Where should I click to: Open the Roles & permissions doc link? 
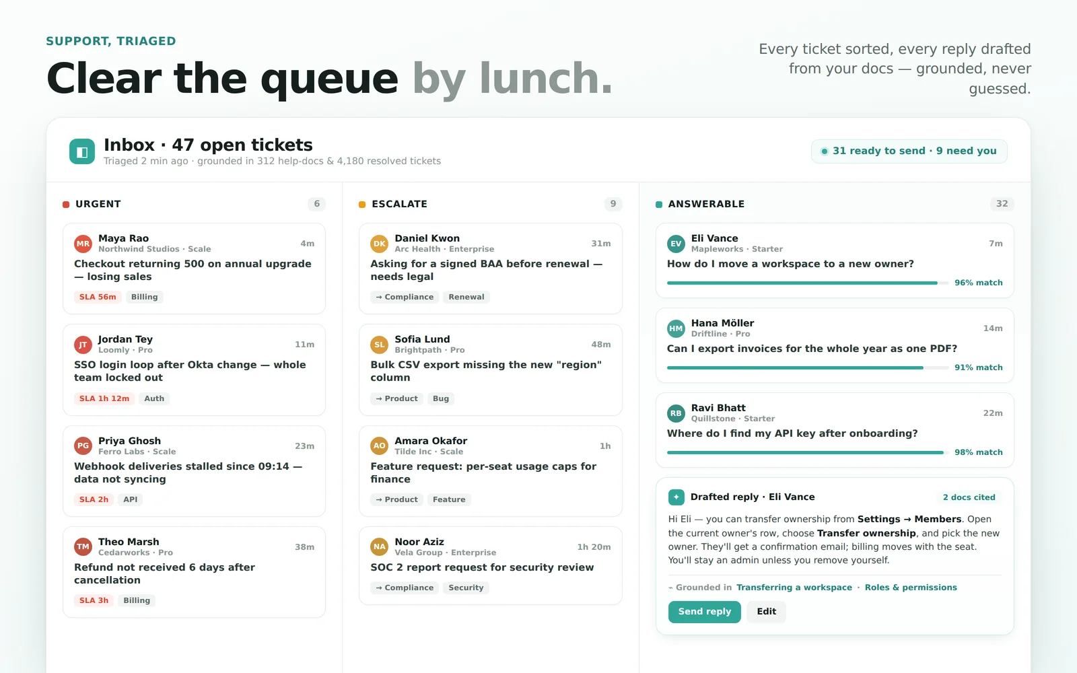(911, 588)
